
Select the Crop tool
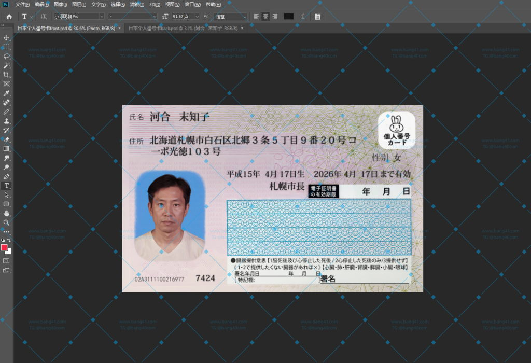7,75
